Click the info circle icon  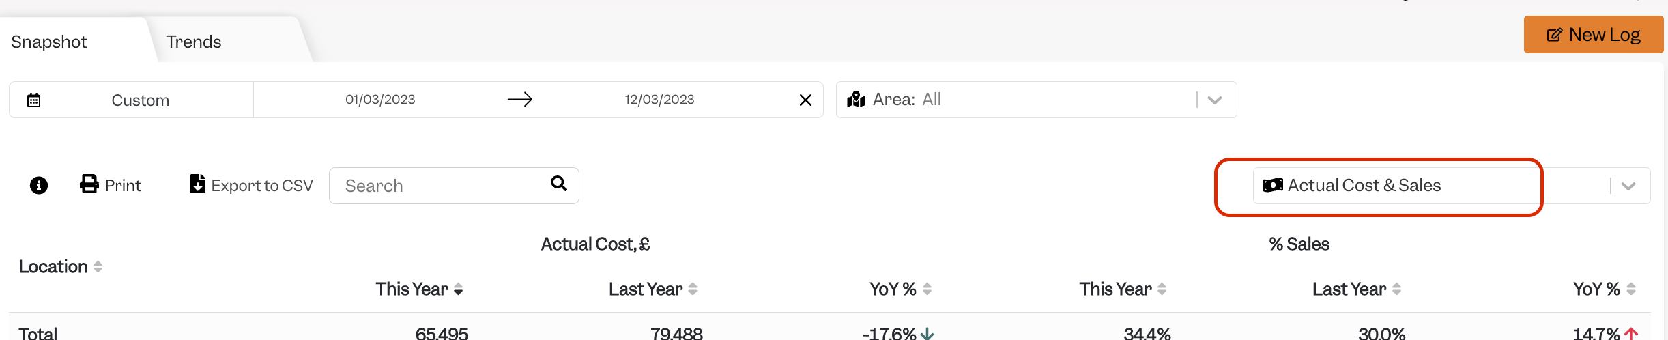(39, 185)
